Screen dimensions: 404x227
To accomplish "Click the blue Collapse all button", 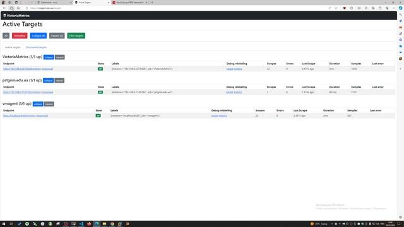I will [x=38, y=36].
